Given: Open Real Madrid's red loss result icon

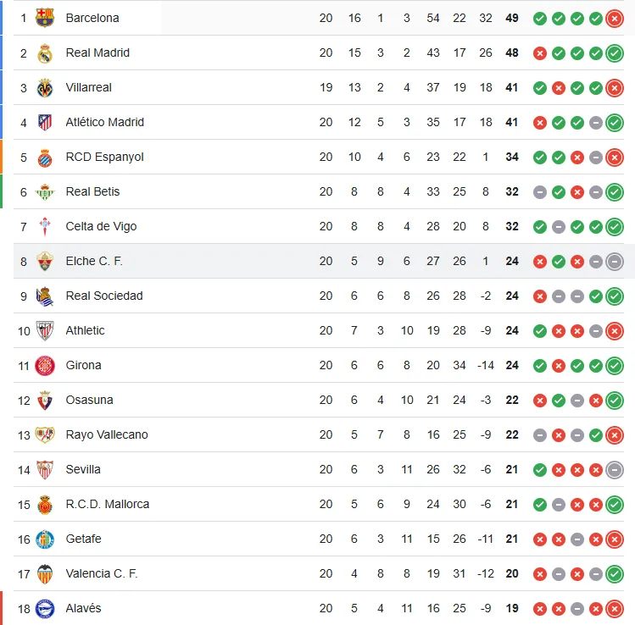Looking at the screenshot, I should [x=539, y=53].
